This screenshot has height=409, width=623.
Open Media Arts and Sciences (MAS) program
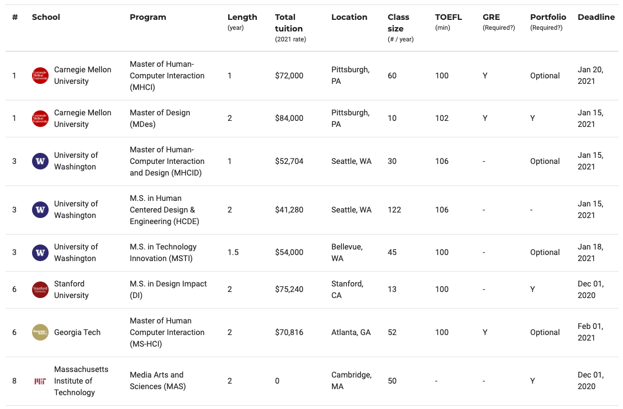pos(158,380)
